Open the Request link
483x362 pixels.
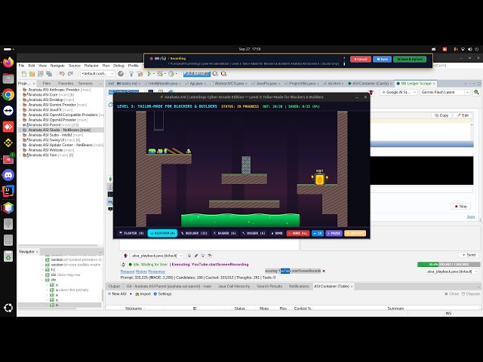coord(128,271)
